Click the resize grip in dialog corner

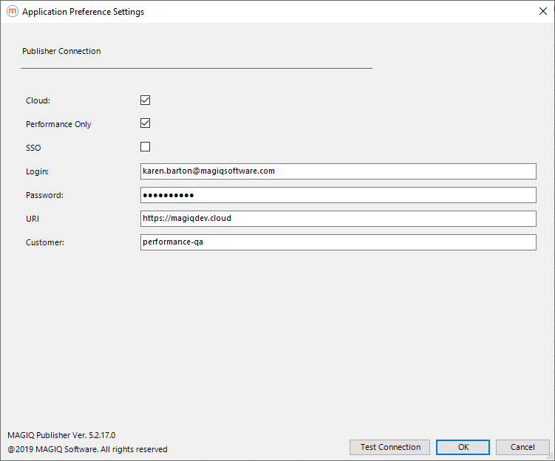coord(550,457)
